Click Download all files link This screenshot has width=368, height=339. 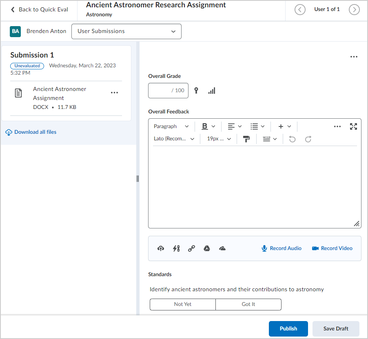tap(35, 132)
